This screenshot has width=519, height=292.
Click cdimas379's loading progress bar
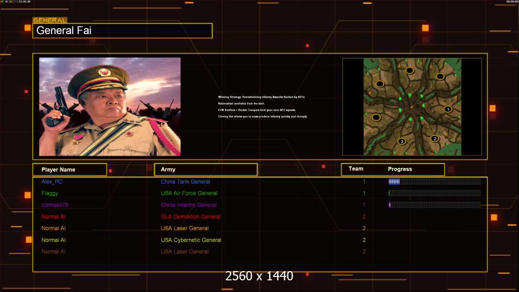pos(434,205)
